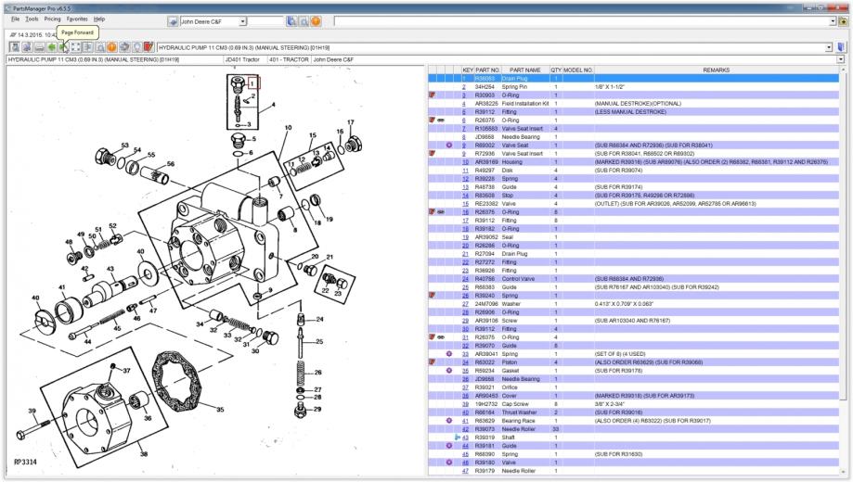This screenshot has height=482, width=853.
Task: Click the magnifier icon in the diagram toolbar
Action: pos(99,46)
